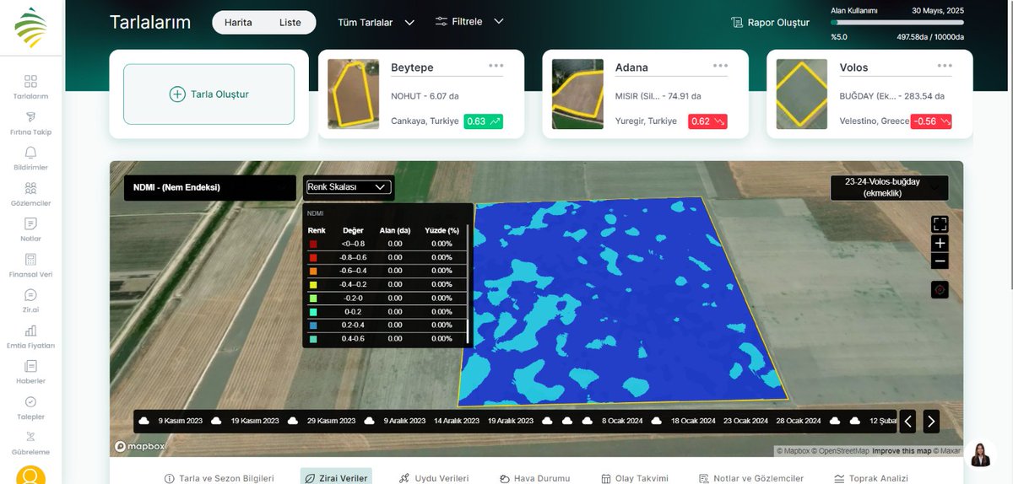Image resolution: width=1013 pixels, height=484 pixels.
Task: Open Volos field thumbnail
Action: point(802,94)
